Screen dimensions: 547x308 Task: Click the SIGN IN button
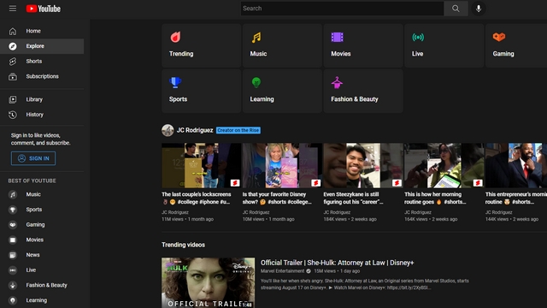pyautogui.click(x=33, y=158)
